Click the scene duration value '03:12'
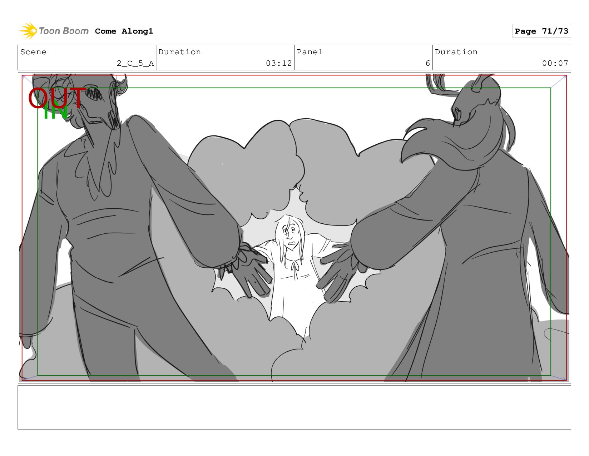Viewport: 589px width, 456px height. [279, 63]
